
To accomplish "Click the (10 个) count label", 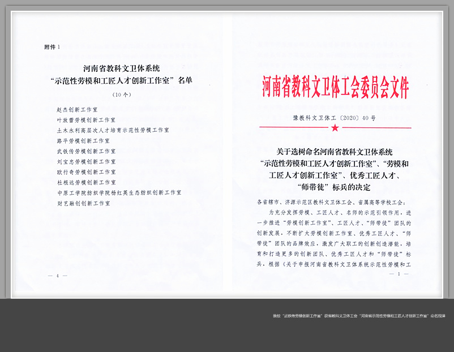I will tap(121, 94).
